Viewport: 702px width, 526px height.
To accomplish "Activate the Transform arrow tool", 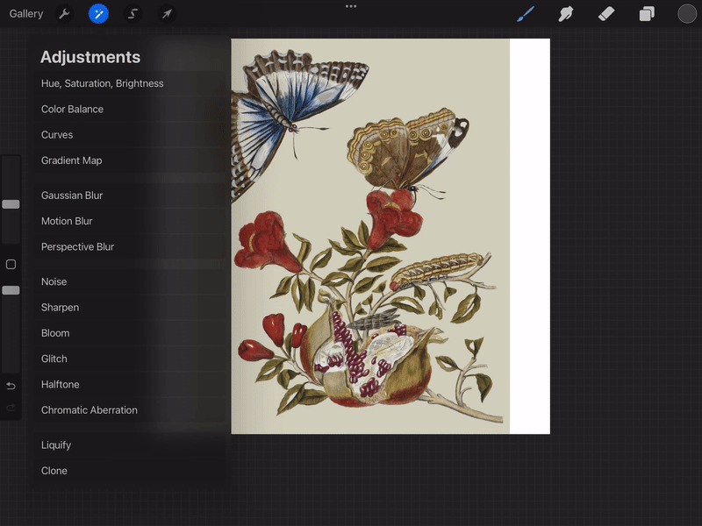I will [166, 14].
